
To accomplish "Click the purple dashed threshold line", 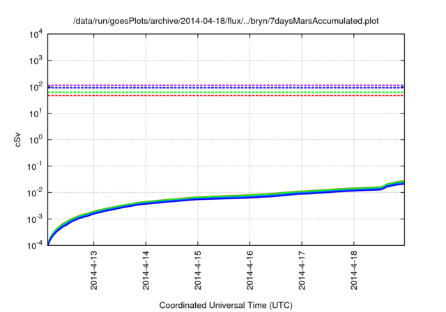I will click(x=226, y=85).
